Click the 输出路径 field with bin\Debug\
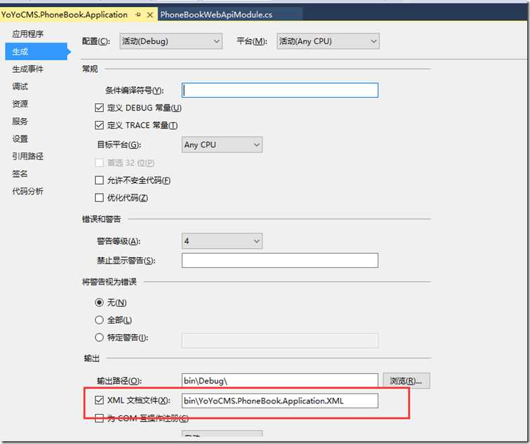The image size is (530, 444). [280, 380]
